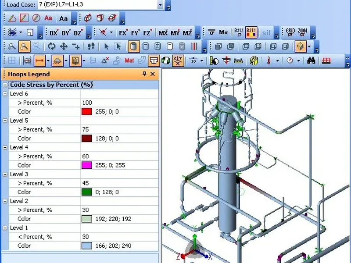Close the Hoops Legend panel
Screen dimensions: 351x263
pos(153,74)
